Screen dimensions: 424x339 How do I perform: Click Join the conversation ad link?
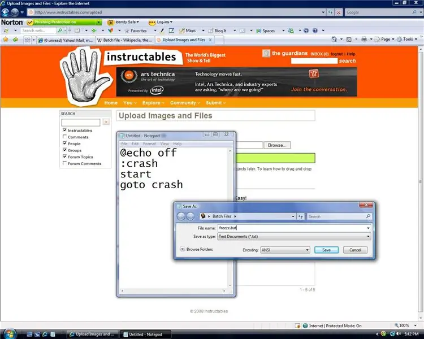coord(319,89)
